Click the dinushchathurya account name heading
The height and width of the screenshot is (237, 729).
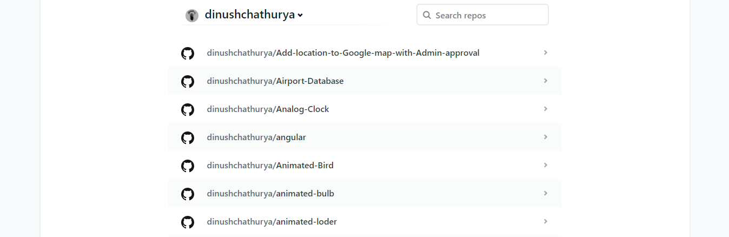tap(250, 15)
